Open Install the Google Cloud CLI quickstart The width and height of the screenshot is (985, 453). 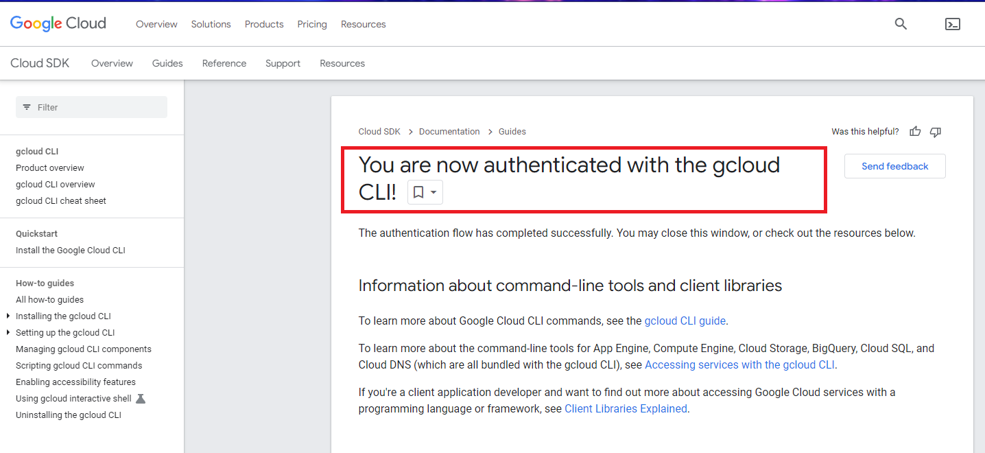click(71, 251)
